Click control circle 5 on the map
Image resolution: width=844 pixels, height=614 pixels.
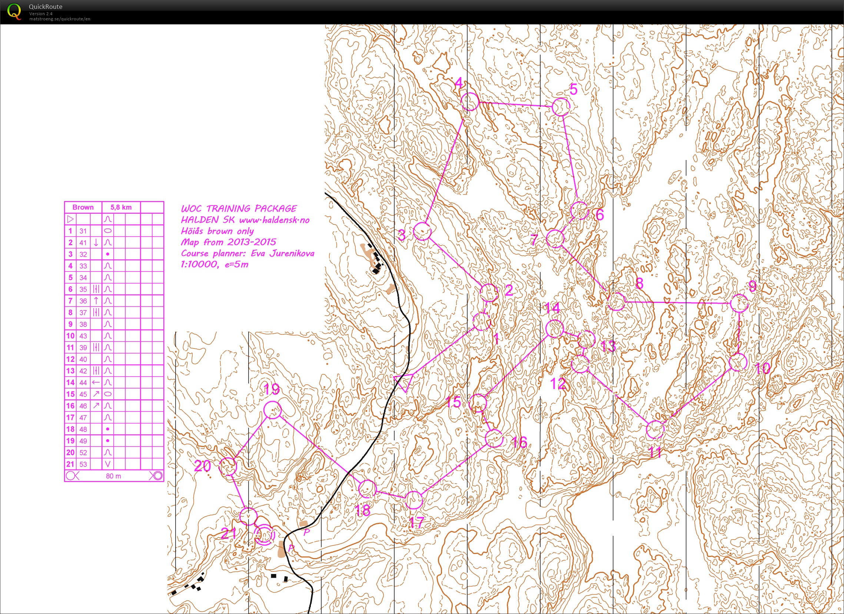[x=561, y=107]
